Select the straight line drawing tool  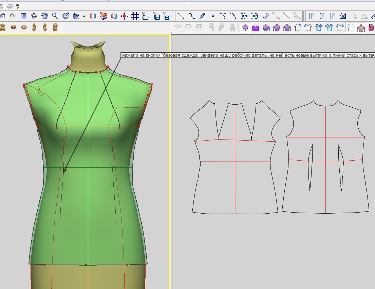point(181,16)
